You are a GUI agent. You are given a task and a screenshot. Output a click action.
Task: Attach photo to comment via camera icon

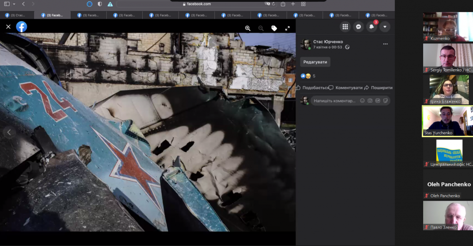(x=370, y=101)
